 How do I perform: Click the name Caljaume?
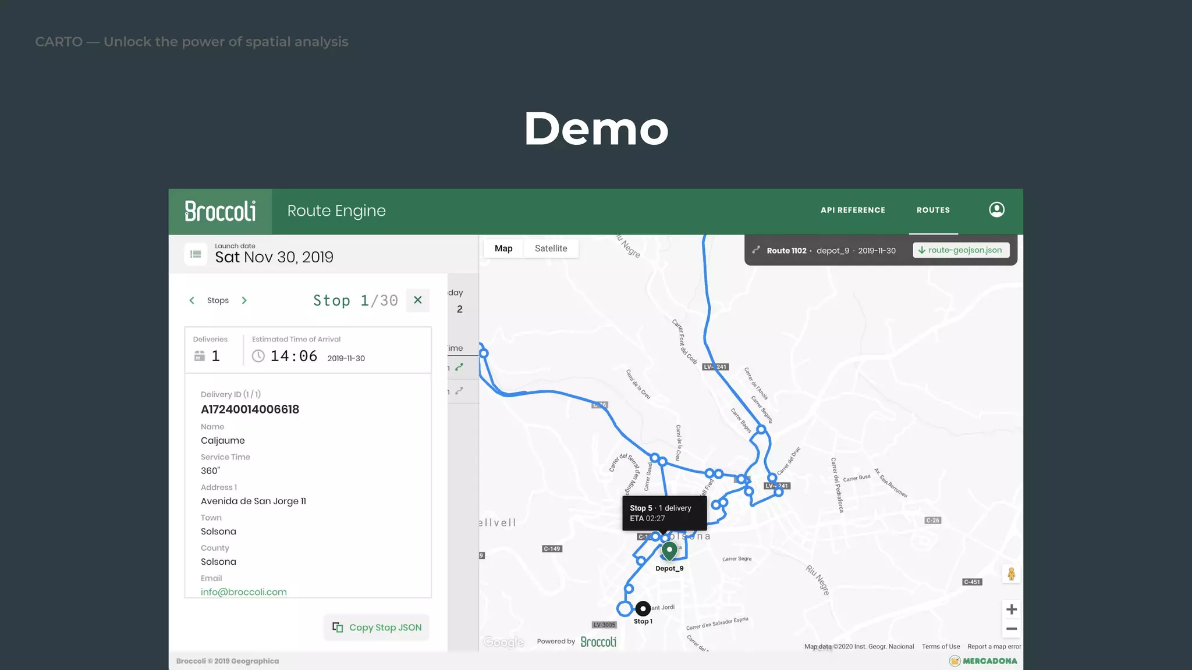pyautogui.click(x=223, y=441)
